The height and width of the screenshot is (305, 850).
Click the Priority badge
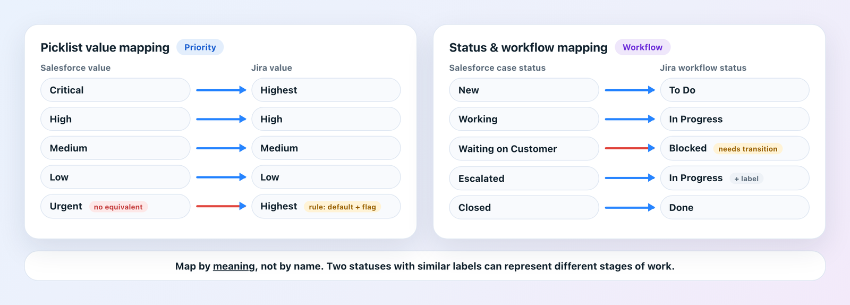[200, 47]
